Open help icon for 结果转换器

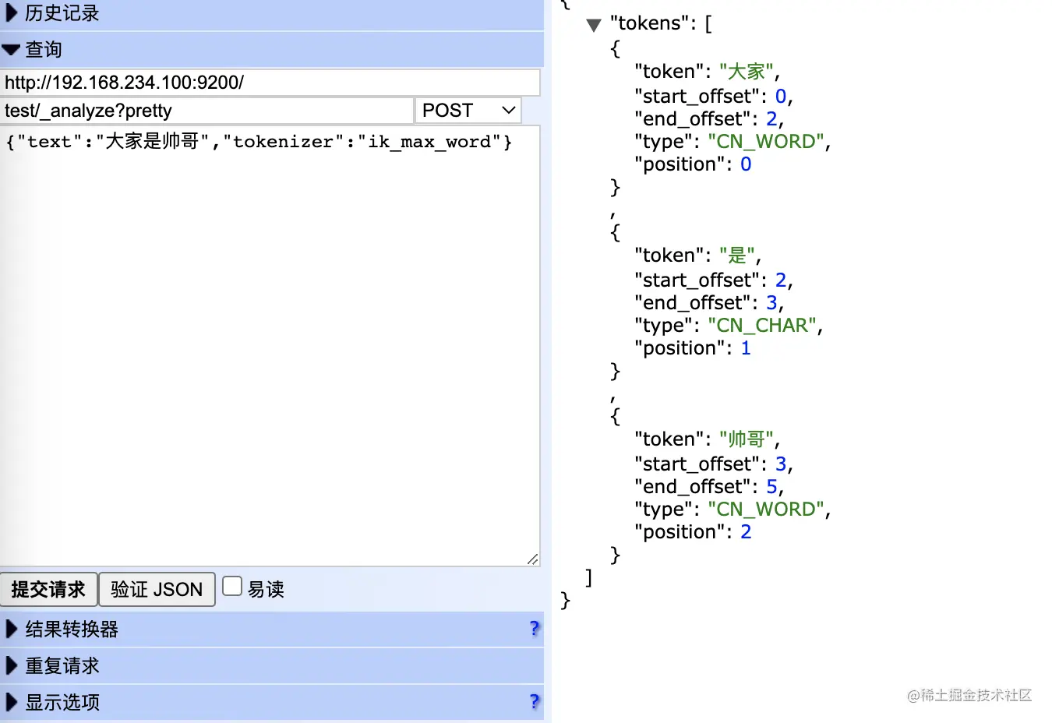(x=534, y=629)
